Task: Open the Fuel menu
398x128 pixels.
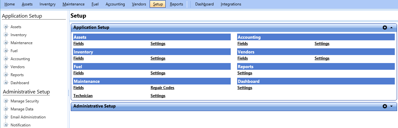Action: (x=95, y=4)
